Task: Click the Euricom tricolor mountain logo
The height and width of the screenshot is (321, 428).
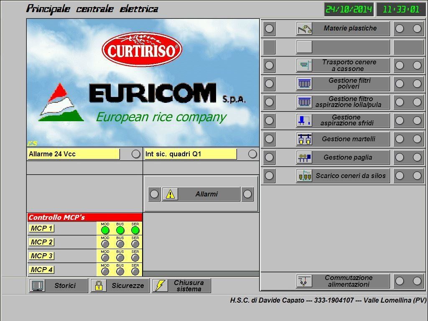Action: pos(61,102)
